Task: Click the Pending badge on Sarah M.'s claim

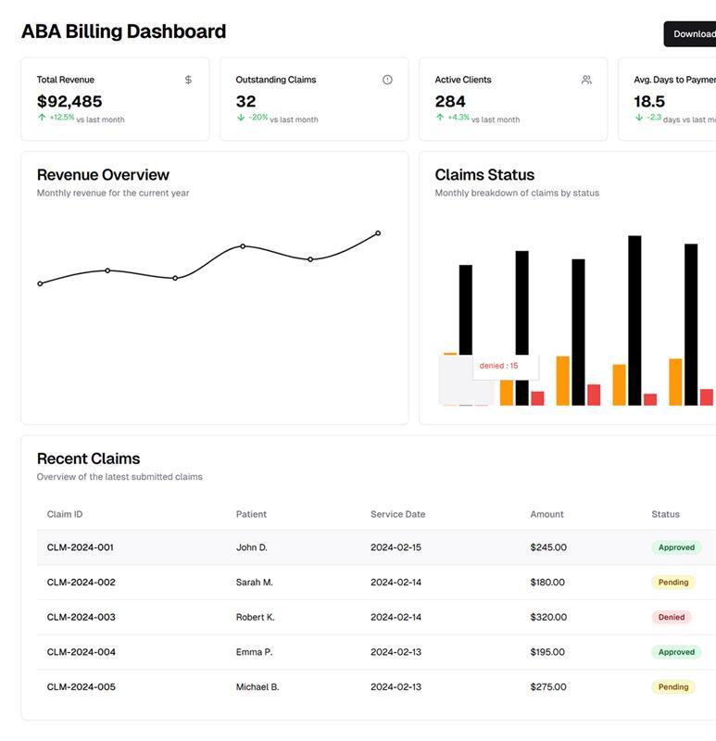Action: [x=673, y=583]
